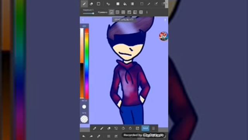Select the Eraser in the shortcut bar
The image size is (248, 140).
[109, 128]
